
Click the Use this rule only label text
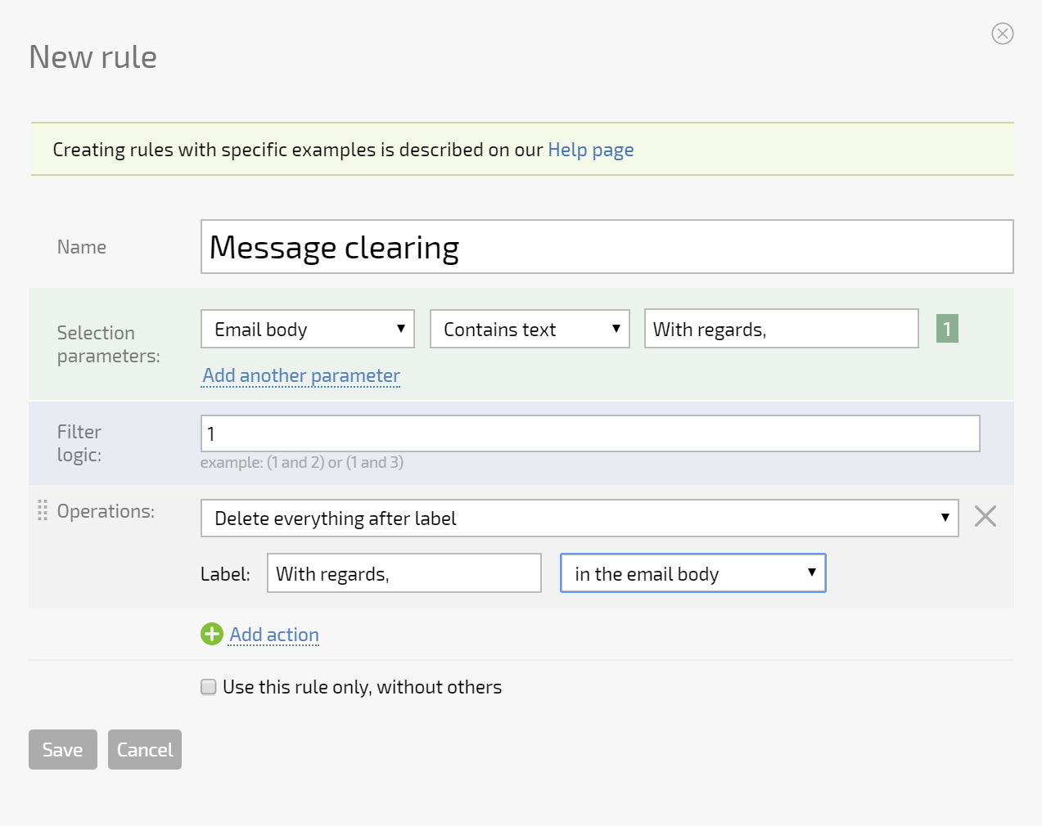pos(363,687)
